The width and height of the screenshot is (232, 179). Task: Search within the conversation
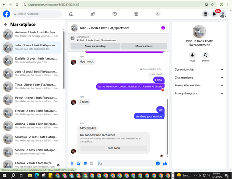[206, 55]
